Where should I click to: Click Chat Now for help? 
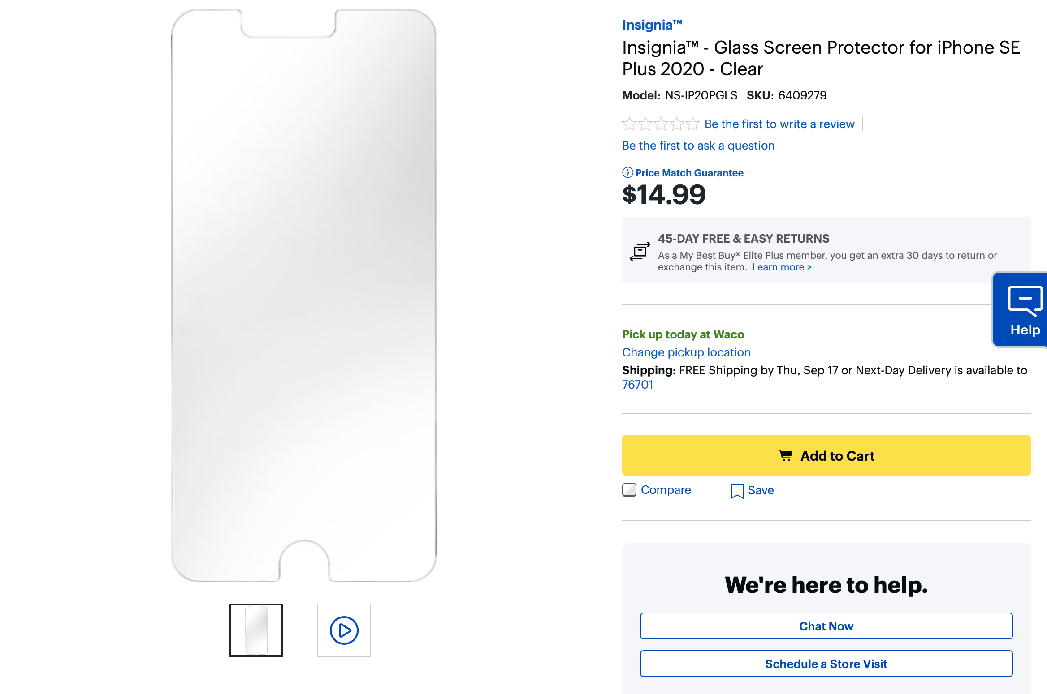[x=826, y=626]
